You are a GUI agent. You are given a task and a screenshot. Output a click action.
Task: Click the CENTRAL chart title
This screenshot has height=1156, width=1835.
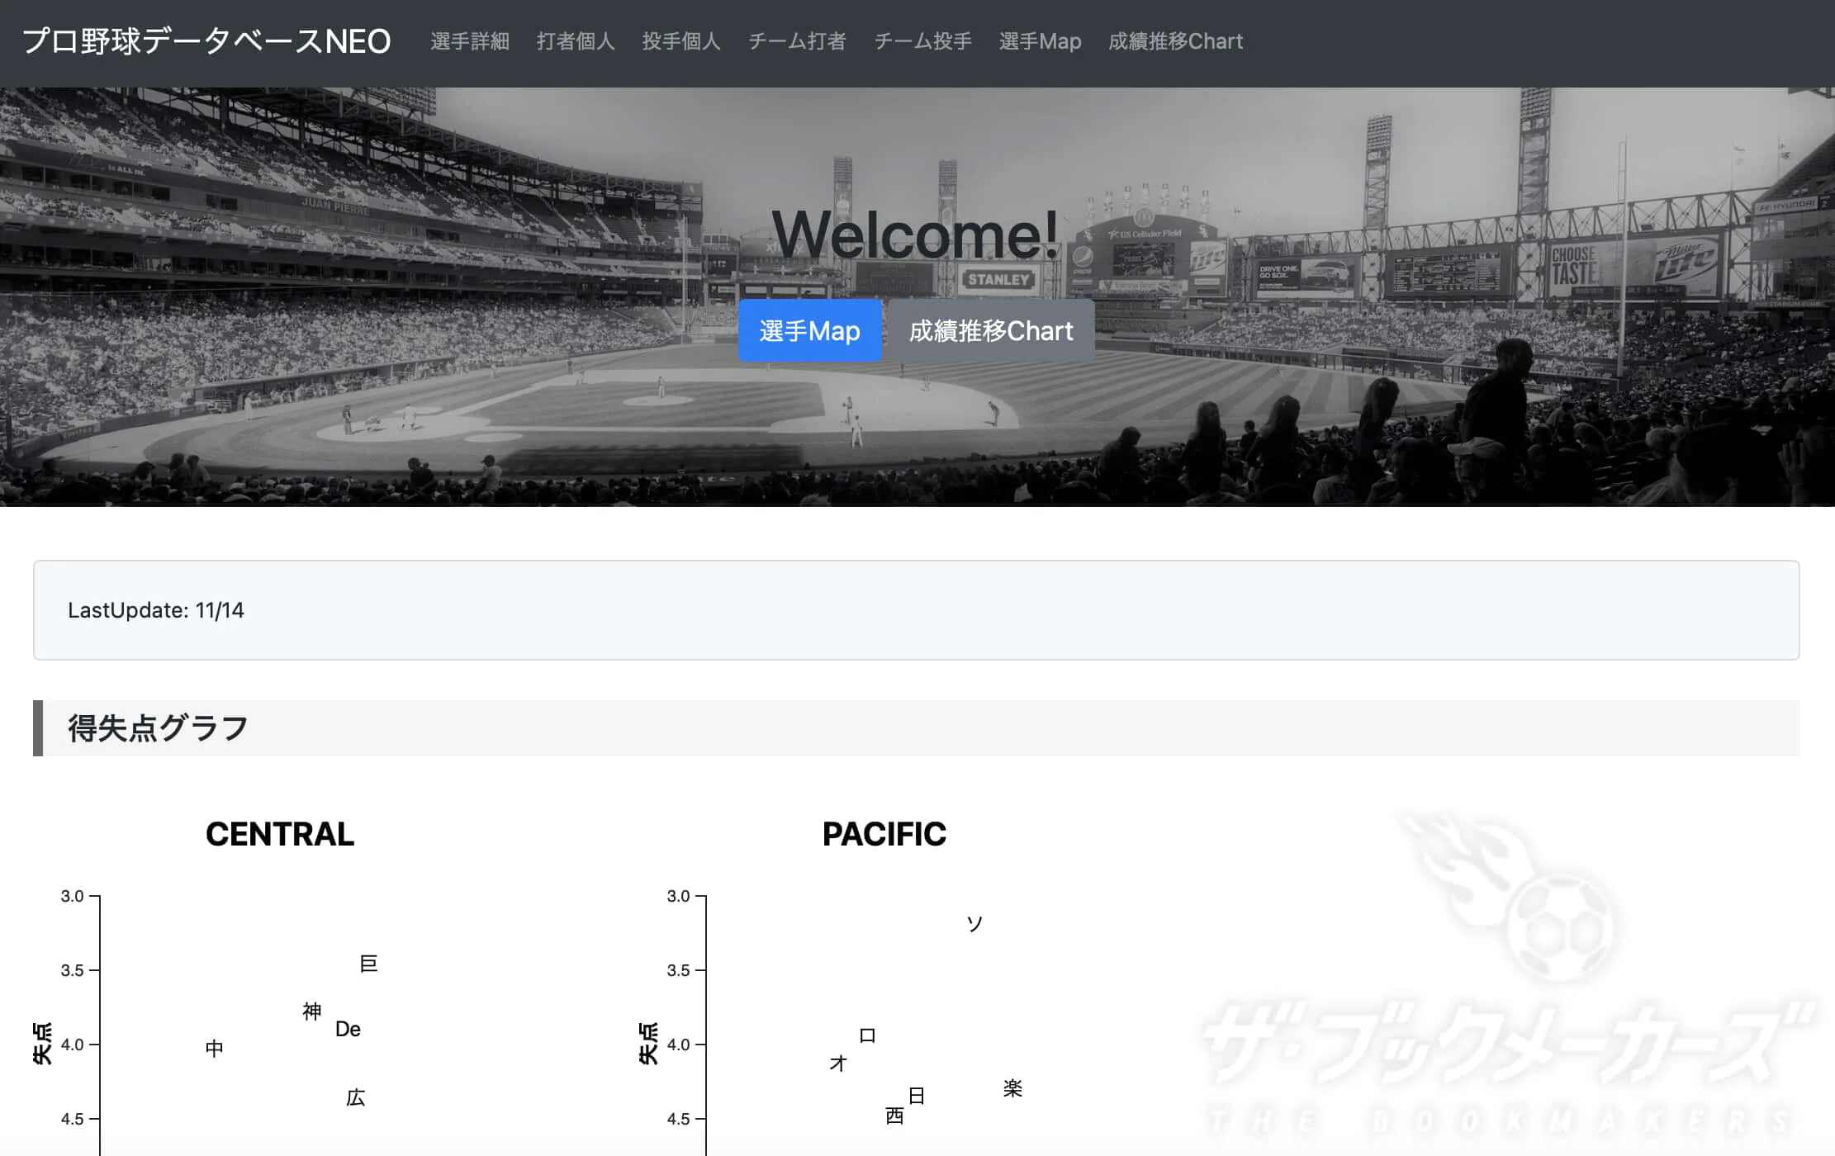click(280, 834)
